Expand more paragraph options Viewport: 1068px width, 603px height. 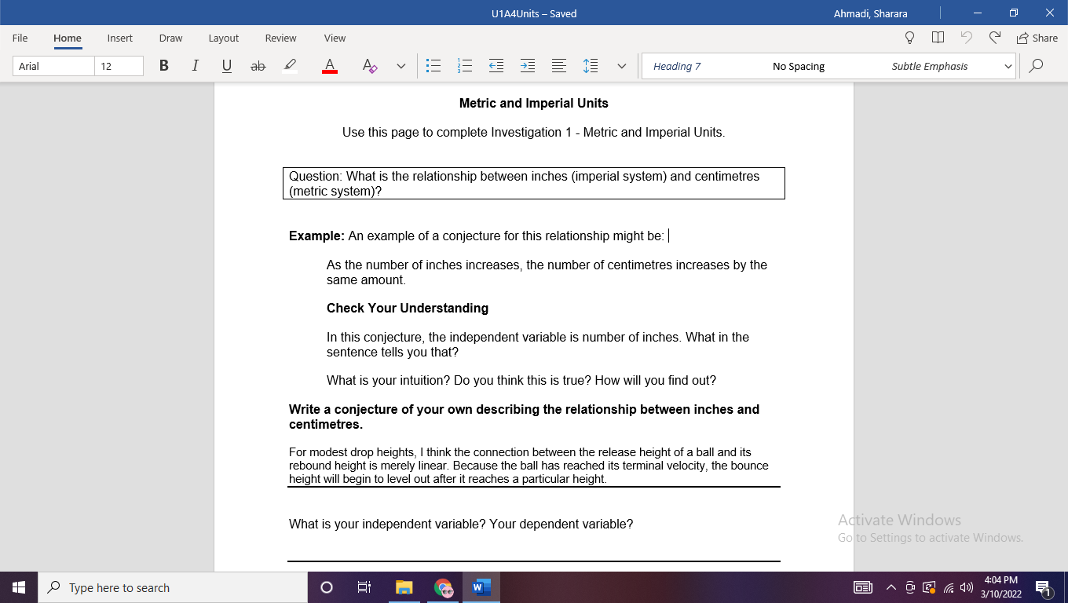tap(622, 66)
